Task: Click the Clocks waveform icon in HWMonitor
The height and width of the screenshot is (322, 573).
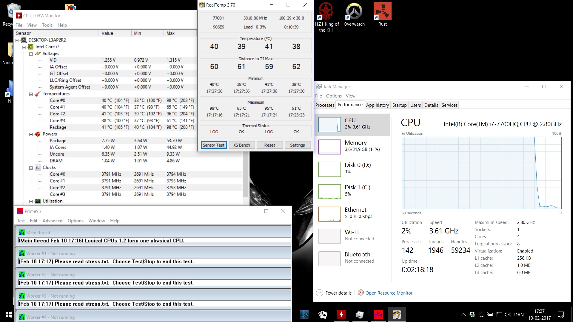Action: click(x=38, y=168)
